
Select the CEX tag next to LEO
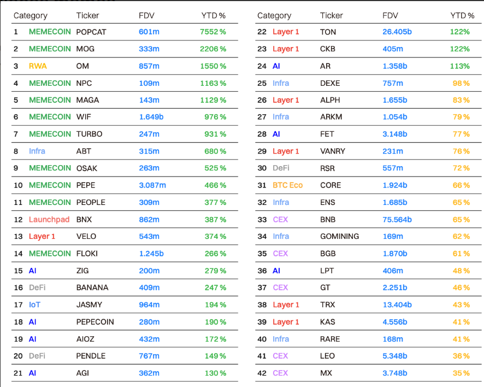coord(280,356)
